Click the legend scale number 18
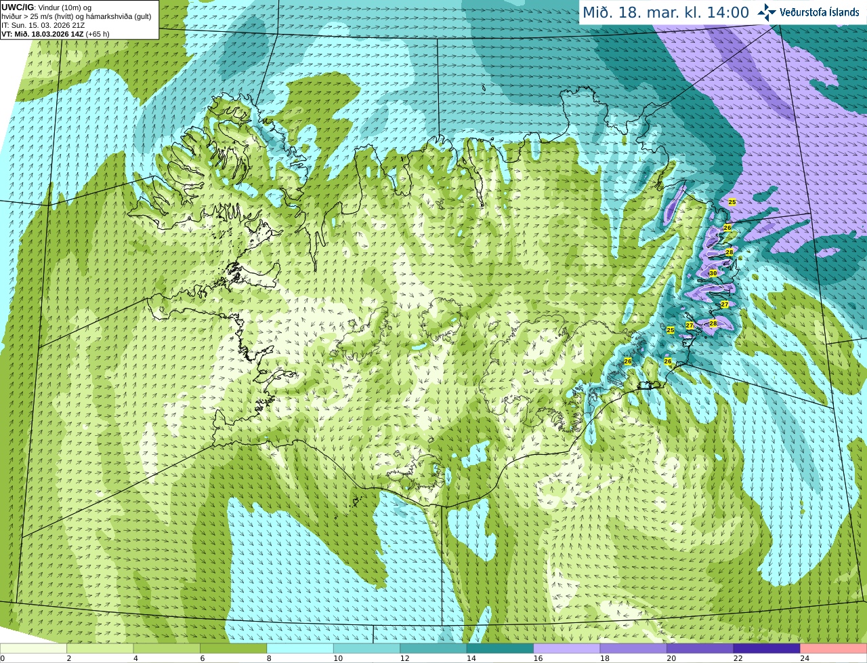The width and height of the screenshot is (867, 663). point(604,658)
